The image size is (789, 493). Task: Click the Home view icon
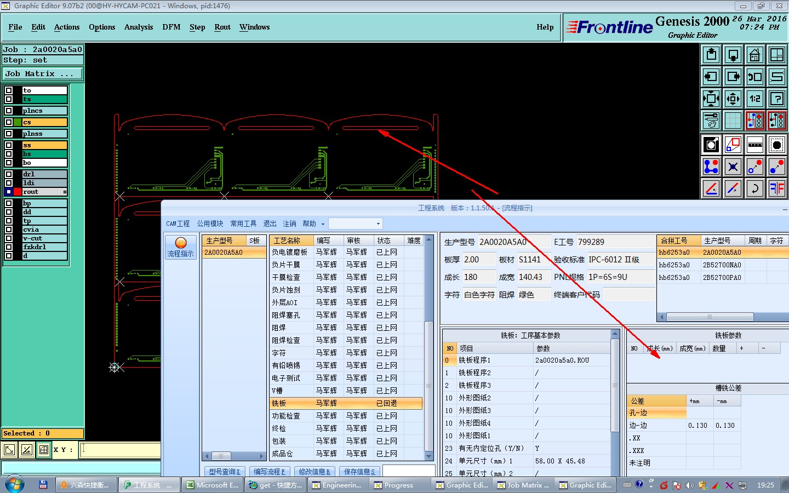755,55
